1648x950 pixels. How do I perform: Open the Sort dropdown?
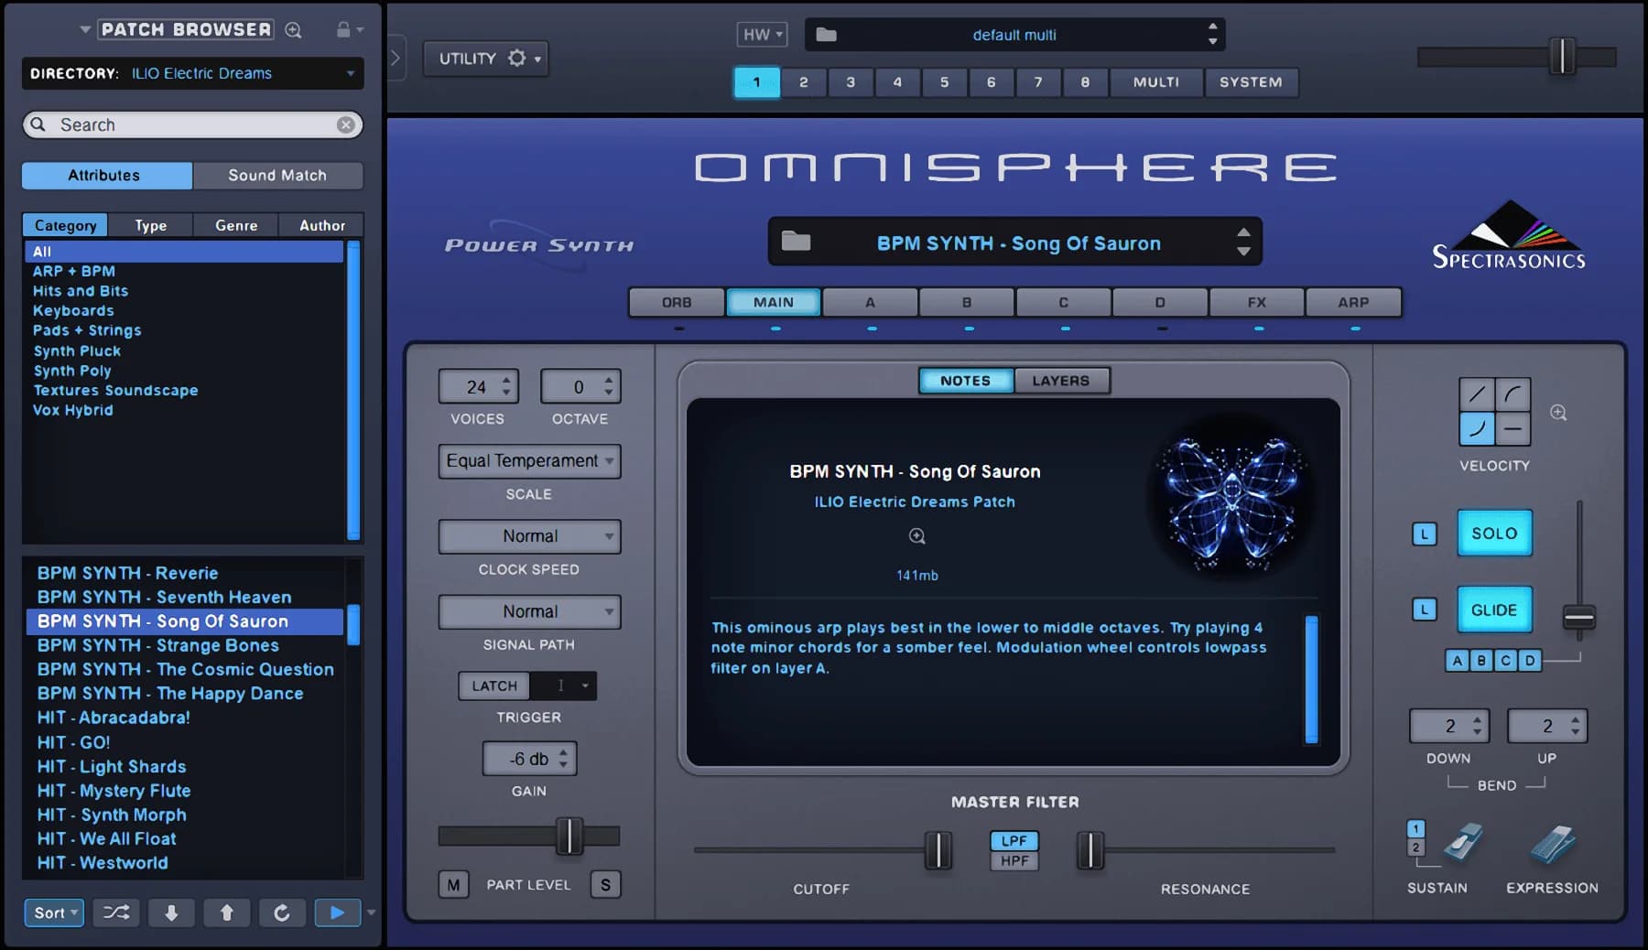click(x=53, y=912)
